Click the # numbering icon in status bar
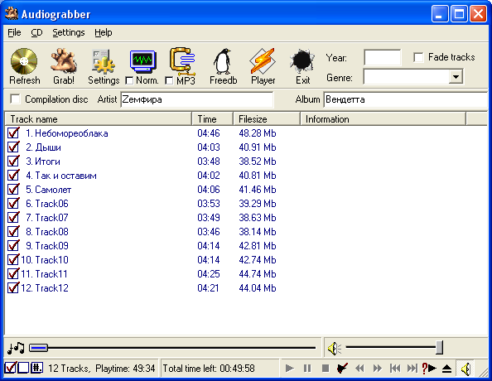Image resolution: width=492 pixels, height=381 pixels. (36, 368)
